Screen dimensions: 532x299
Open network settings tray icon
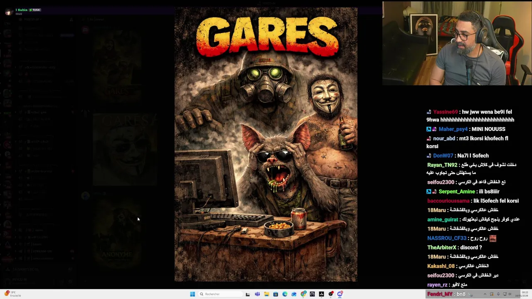pyautogui.click(x=505, y=294)
